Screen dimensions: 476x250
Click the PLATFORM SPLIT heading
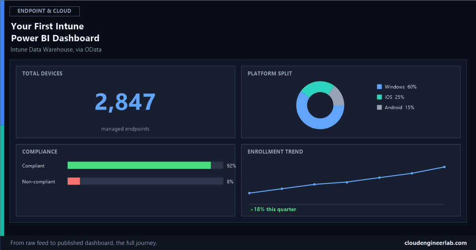270,73
